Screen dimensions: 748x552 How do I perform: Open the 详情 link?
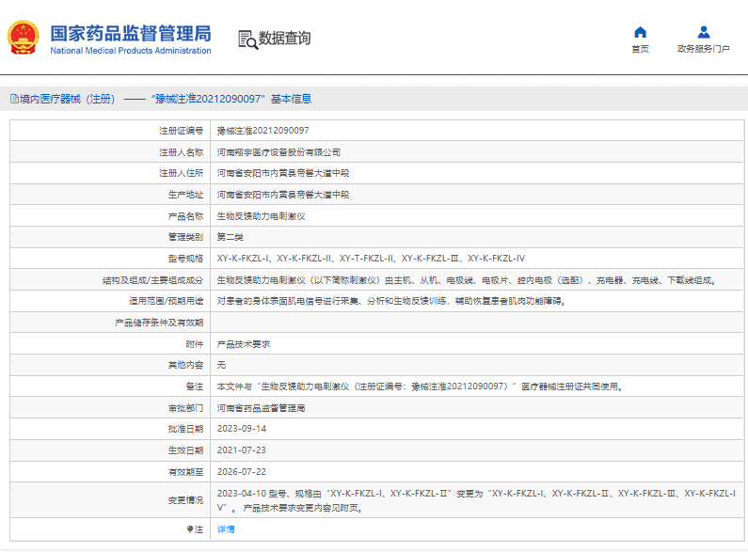(x=226, y=529)
